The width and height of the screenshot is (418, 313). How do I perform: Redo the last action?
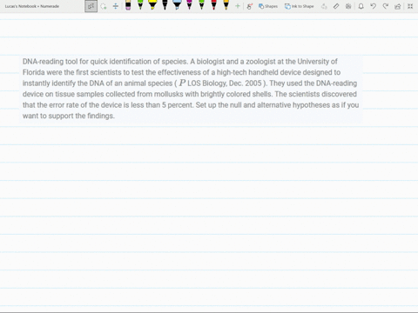386,6
